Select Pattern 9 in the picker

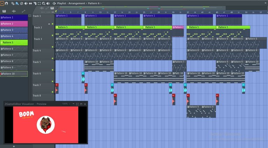(14, 67)
